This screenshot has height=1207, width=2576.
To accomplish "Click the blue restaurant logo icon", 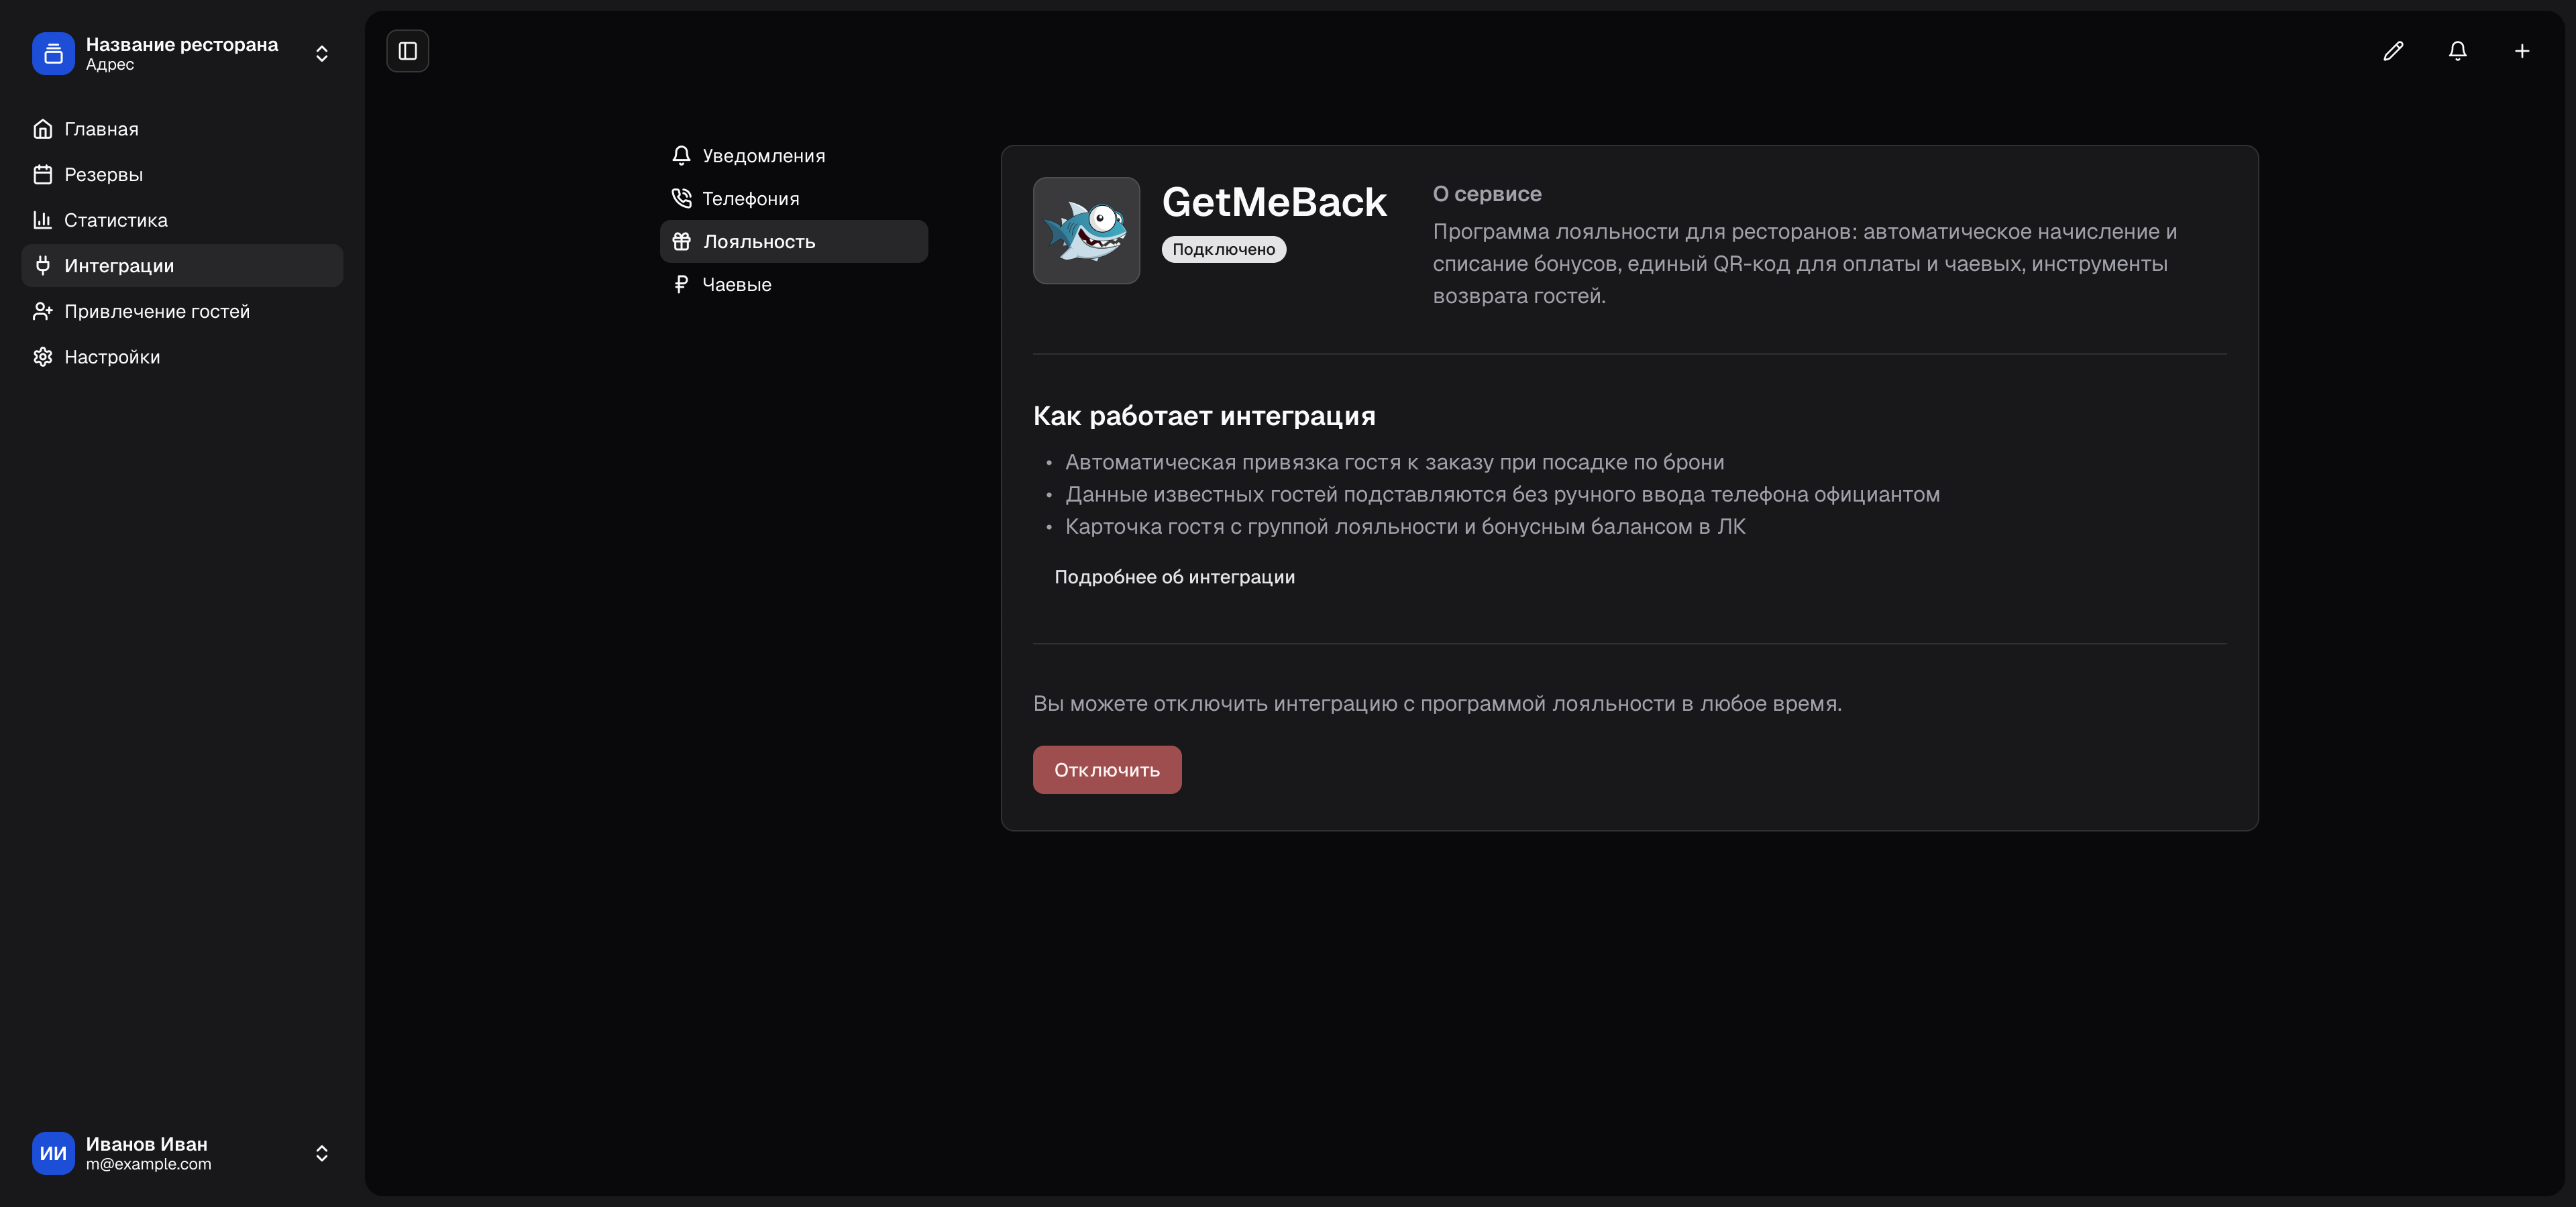I will coord(53,53).
